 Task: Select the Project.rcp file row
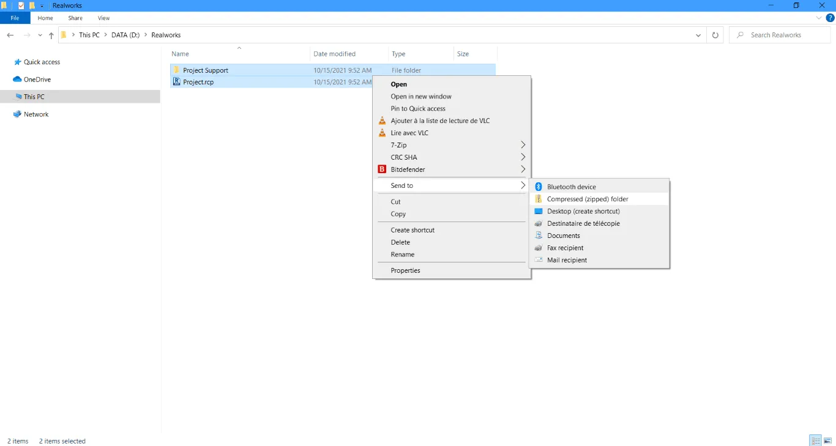click(x=271, y=82)
